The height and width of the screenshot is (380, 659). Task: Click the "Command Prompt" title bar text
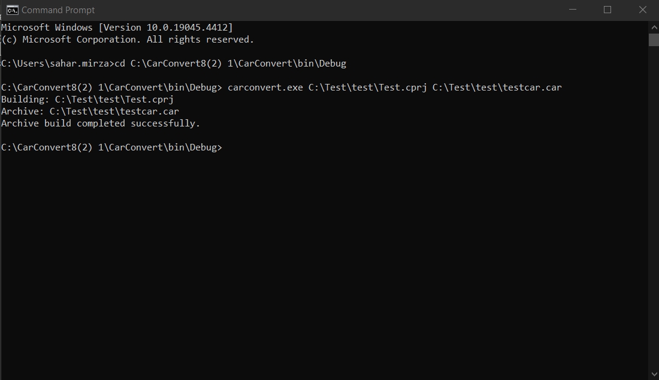coord(58,10)
